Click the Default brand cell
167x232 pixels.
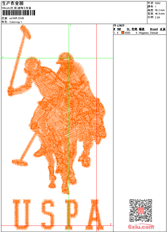point(154,33)
